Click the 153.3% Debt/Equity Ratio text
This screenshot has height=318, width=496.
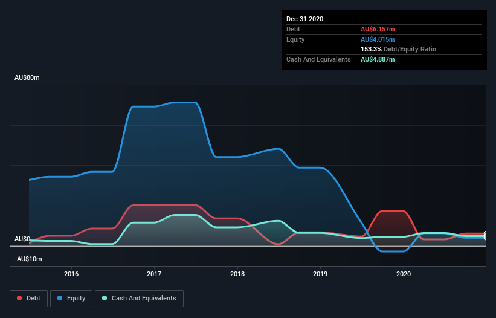pos(398,49)
